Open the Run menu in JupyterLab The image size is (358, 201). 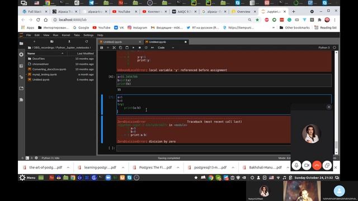click(55, 35)
